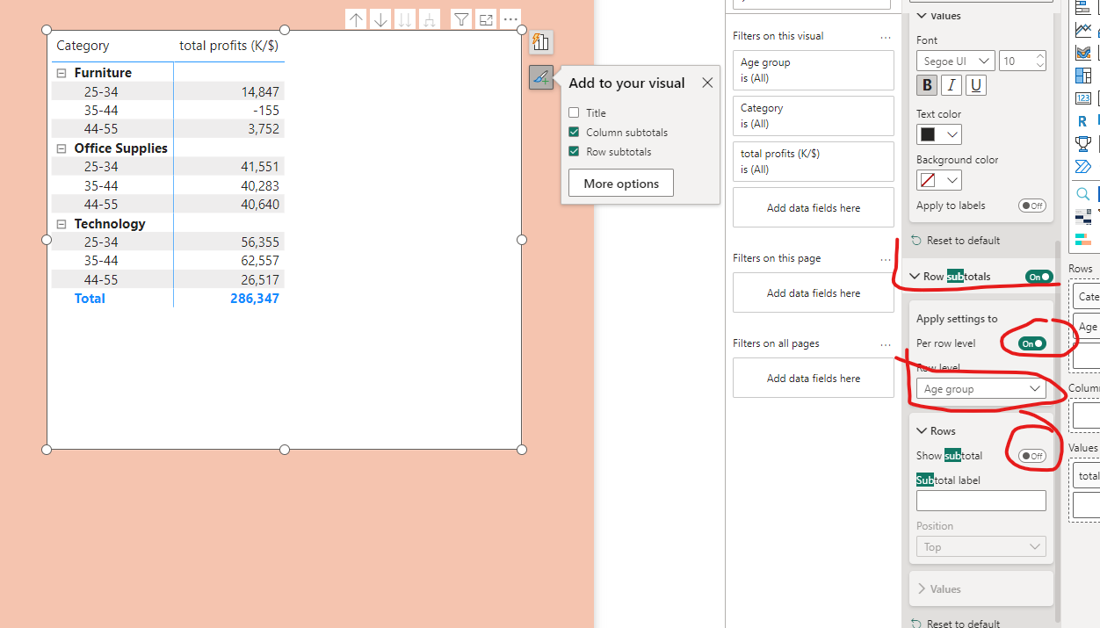The width and height of the screenshot is (1100, 628).
Task: Open the total profits (K/$) filter card
Action: pyautogui.click(x=814, y=162)
